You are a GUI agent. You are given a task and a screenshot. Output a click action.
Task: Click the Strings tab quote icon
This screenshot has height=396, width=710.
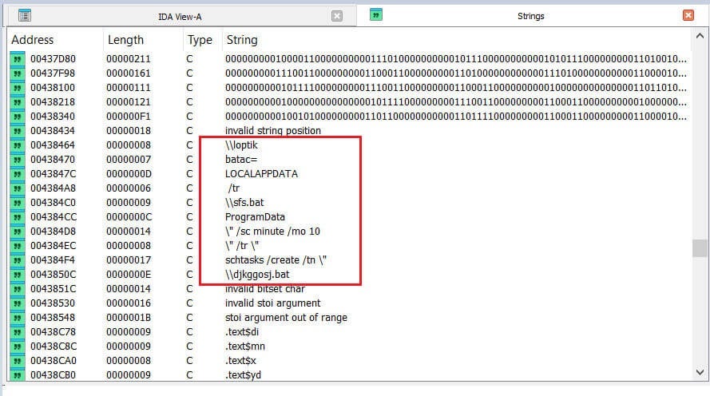pos(376,15)
